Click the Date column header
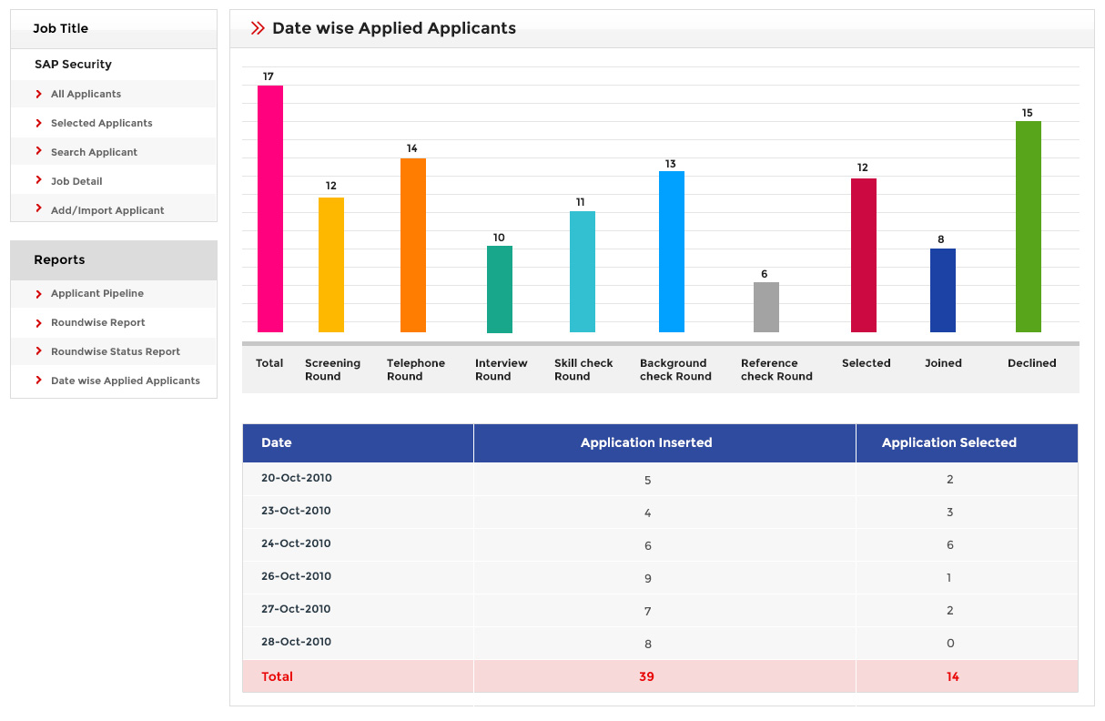The width and height of the screenshot is (1105, 721). (x=358, y=443)
